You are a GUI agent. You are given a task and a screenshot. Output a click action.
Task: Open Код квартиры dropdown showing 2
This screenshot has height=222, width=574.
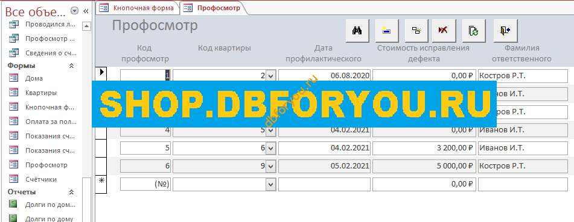(270, 76)
